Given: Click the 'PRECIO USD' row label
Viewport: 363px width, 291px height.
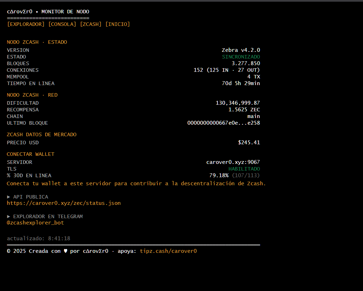Looking at the screenshot, I should coord(23,143).
